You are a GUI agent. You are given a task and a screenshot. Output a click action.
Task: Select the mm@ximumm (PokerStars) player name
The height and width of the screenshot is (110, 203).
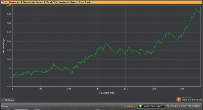point(185,106)
